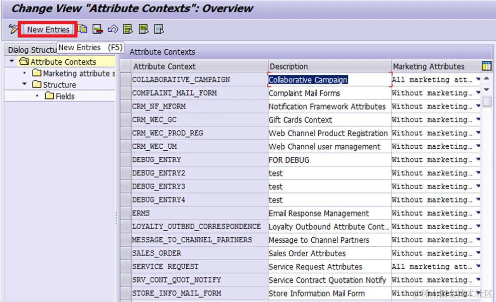Click the Select Block icon

pyautogui.click(x=144, y=29)
